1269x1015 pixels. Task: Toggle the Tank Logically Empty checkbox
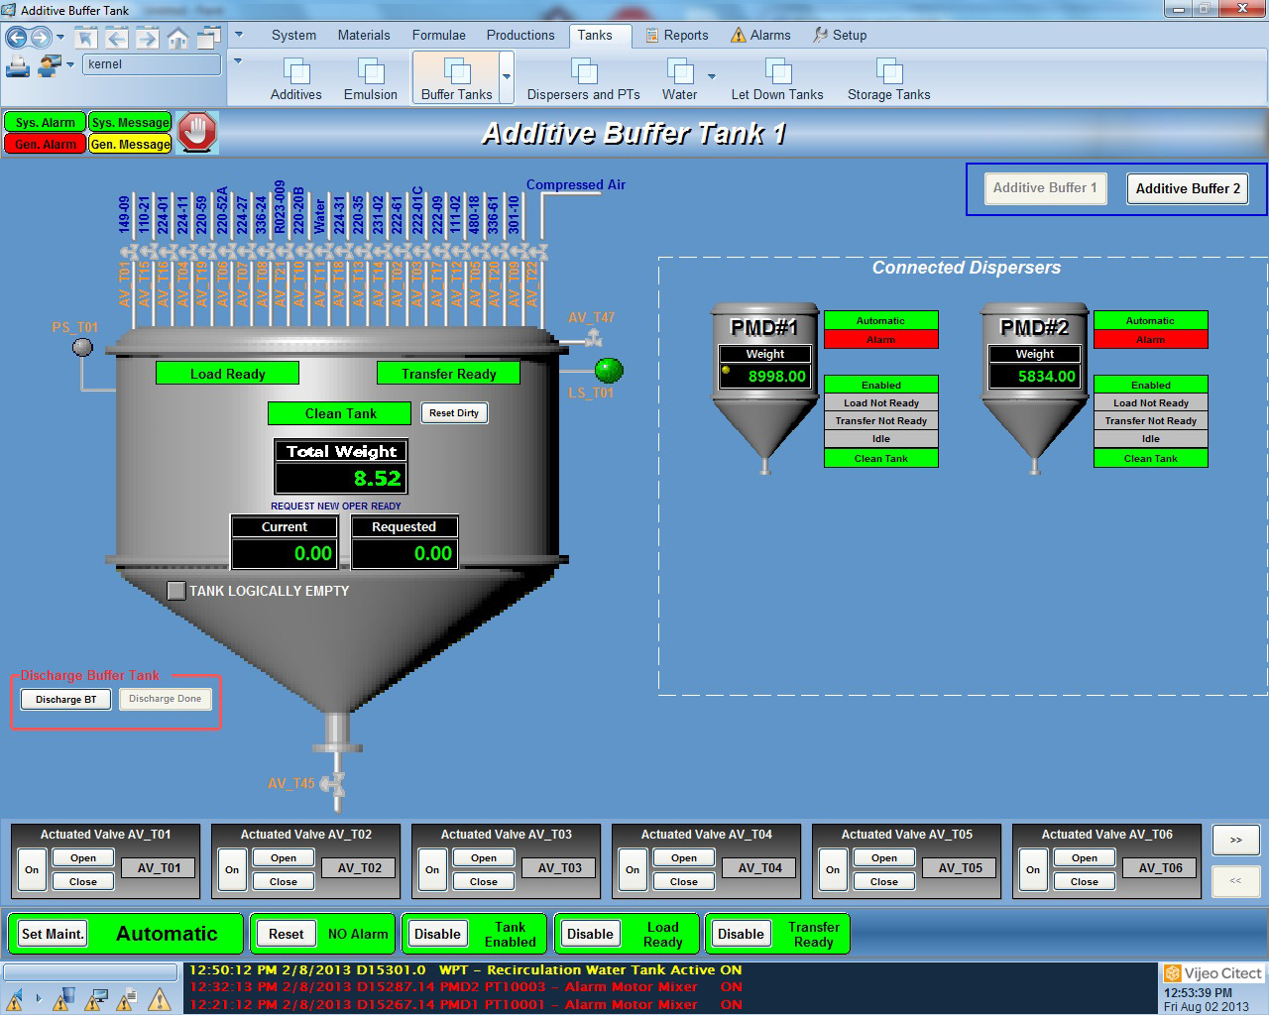point(176,591)
